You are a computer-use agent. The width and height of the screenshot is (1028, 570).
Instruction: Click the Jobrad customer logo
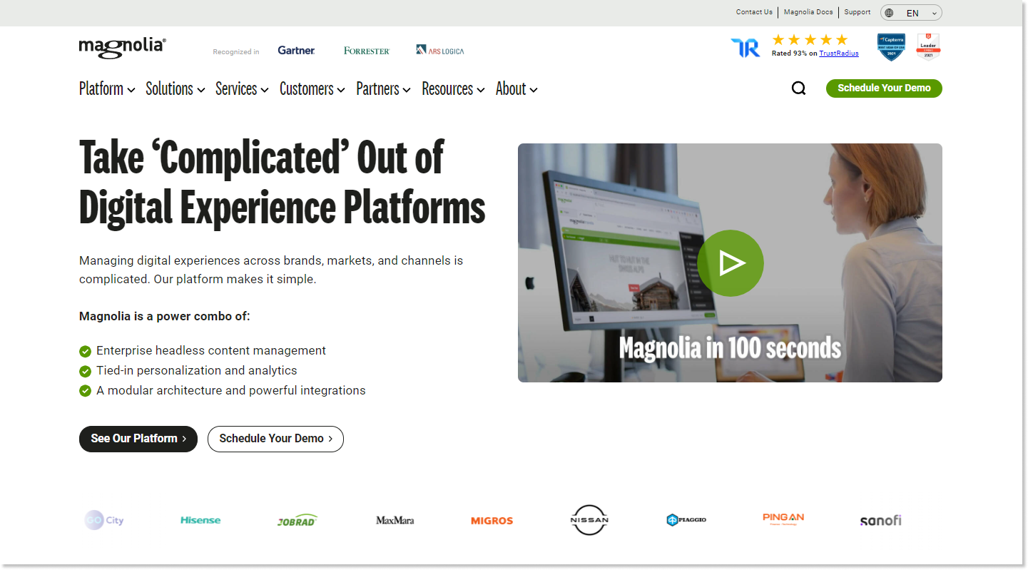[297, 520]
